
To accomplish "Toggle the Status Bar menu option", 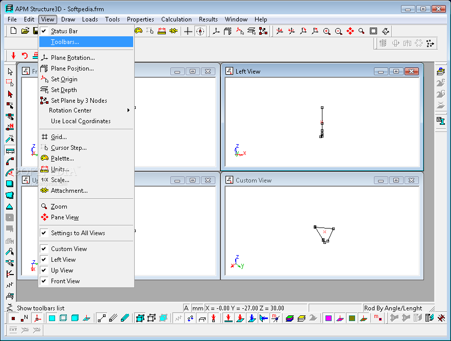I will 86,31.
